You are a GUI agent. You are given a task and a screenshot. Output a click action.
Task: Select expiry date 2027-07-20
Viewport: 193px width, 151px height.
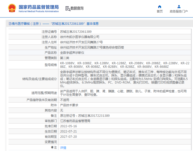click(x=69, y=137)
